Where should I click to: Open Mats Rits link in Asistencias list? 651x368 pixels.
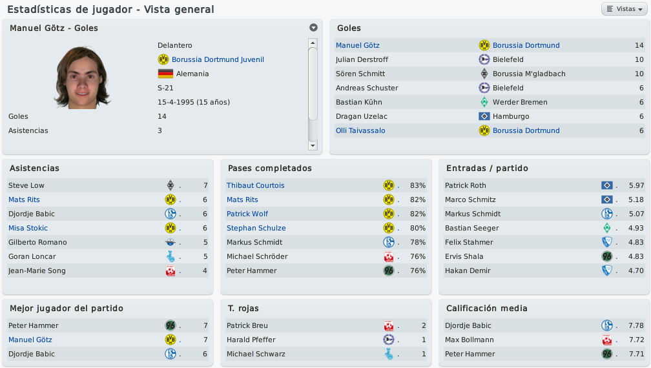pos(24,199)
